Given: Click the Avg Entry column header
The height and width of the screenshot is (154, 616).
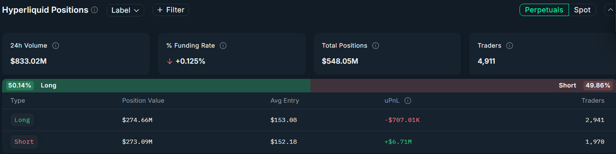Looking at the screenshot, I should [x=284, y=101].
